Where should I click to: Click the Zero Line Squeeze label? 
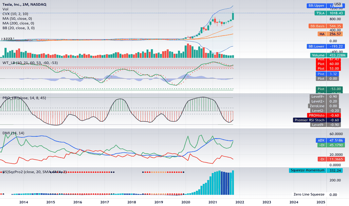coord(309,194)
